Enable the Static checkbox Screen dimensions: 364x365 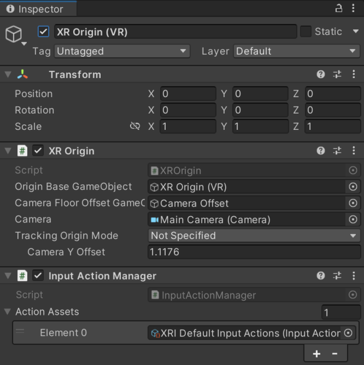(x=306, y=32)
